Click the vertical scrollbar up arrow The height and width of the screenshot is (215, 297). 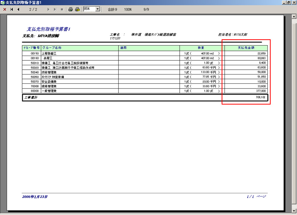pyautogui.click(x=294, y=16)
